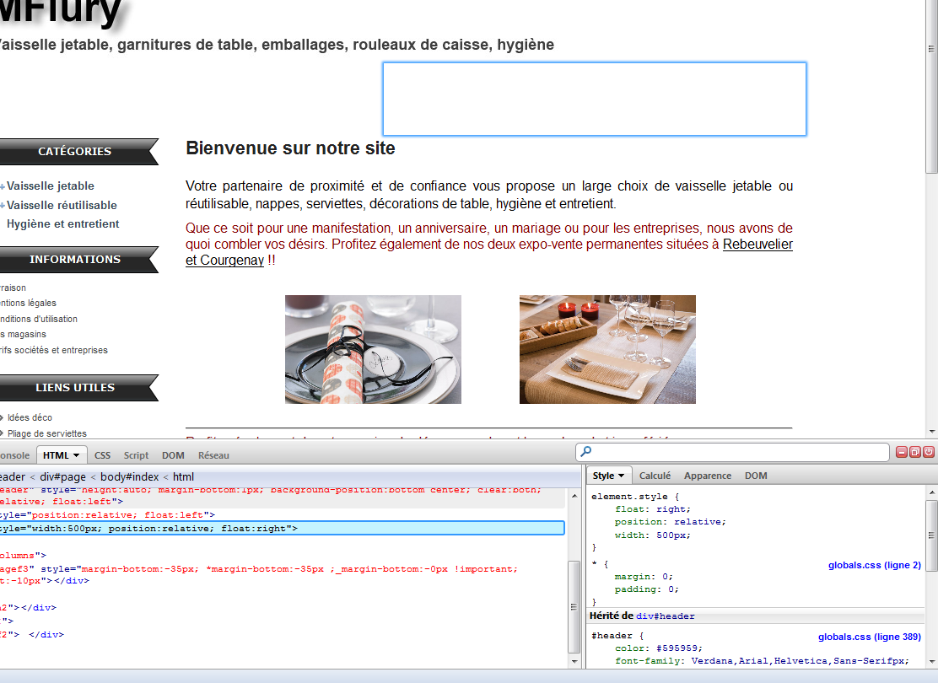Open the Pliage de serviettes link
Viewport: 938px width, 683px height.
46,433
